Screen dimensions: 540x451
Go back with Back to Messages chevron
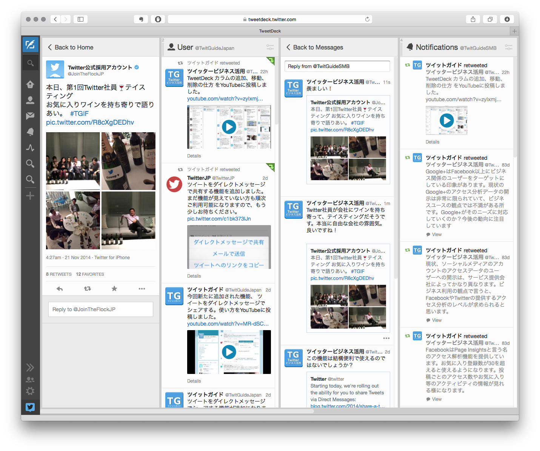[288, 47]
